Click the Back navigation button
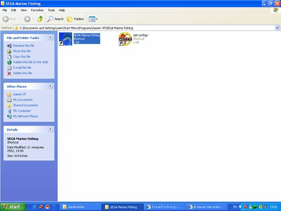Image resolution: width=281 pixels, height=211 pixels. (10, 19)
